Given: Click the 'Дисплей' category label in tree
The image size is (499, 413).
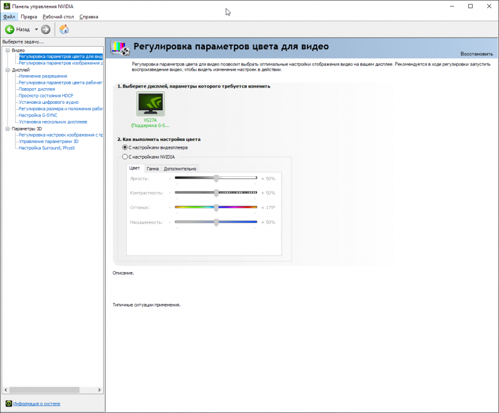Looking at the screenshot, I should [21, 70].
